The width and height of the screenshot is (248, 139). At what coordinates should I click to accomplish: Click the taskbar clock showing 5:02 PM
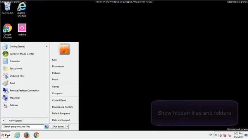(238, 135)
